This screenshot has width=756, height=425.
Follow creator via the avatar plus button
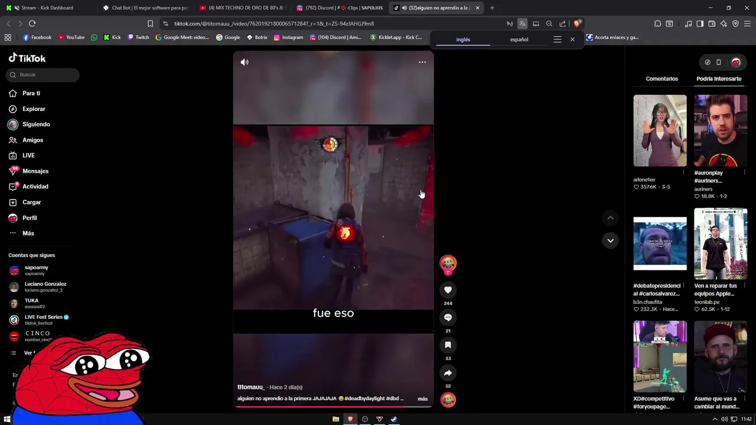coord(448,272)
